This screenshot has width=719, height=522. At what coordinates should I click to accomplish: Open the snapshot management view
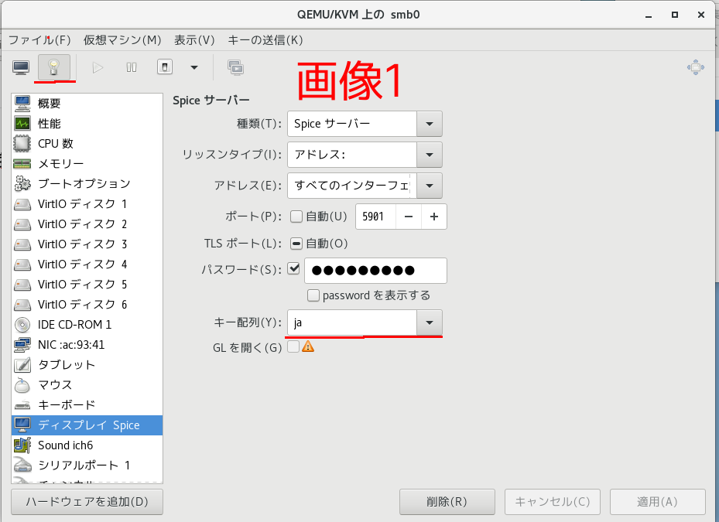coord(236,68)
